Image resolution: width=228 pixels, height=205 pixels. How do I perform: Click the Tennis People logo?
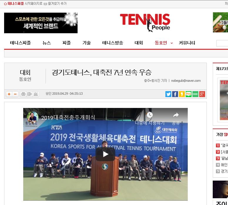click(x=145, y=23)
